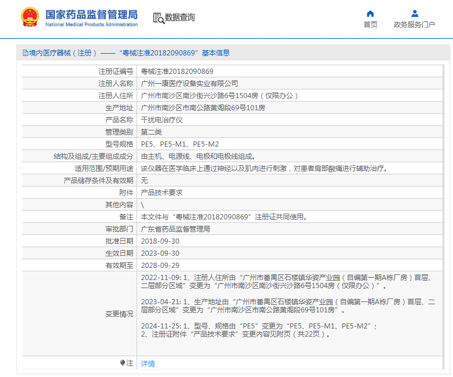
Task: Go to 首页 home icon
Action: 370,13
